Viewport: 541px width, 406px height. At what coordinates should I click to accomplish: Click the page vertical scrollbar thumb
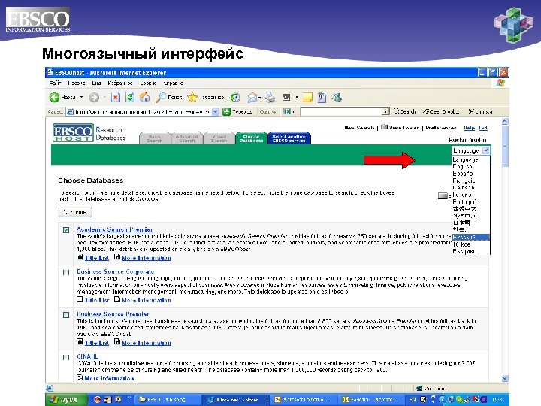coord(505,147)
